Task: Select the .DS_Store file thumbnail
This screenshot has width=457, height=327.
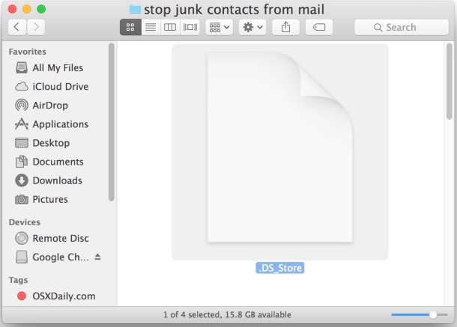Action: (x=279, y=152)
